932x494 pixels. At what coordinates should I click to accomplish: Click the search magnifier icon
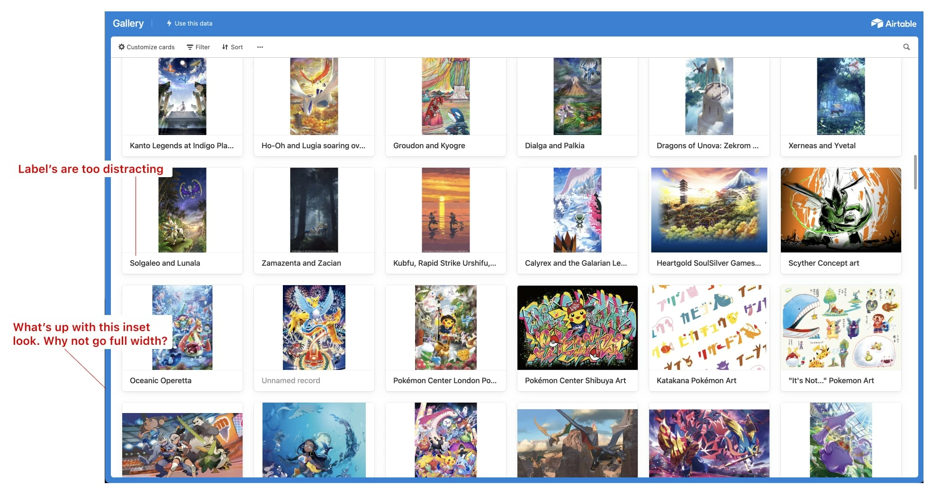click(906, 47)
